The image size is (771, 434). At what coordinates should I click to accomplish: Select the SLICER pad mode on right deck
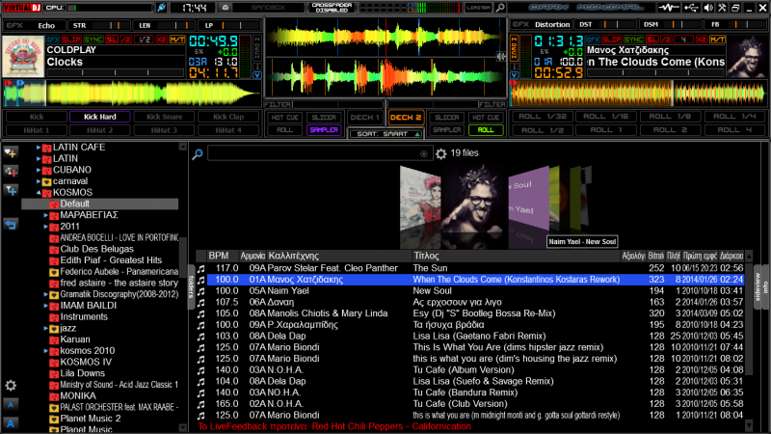pyautogui.click(x=446, y=117)
